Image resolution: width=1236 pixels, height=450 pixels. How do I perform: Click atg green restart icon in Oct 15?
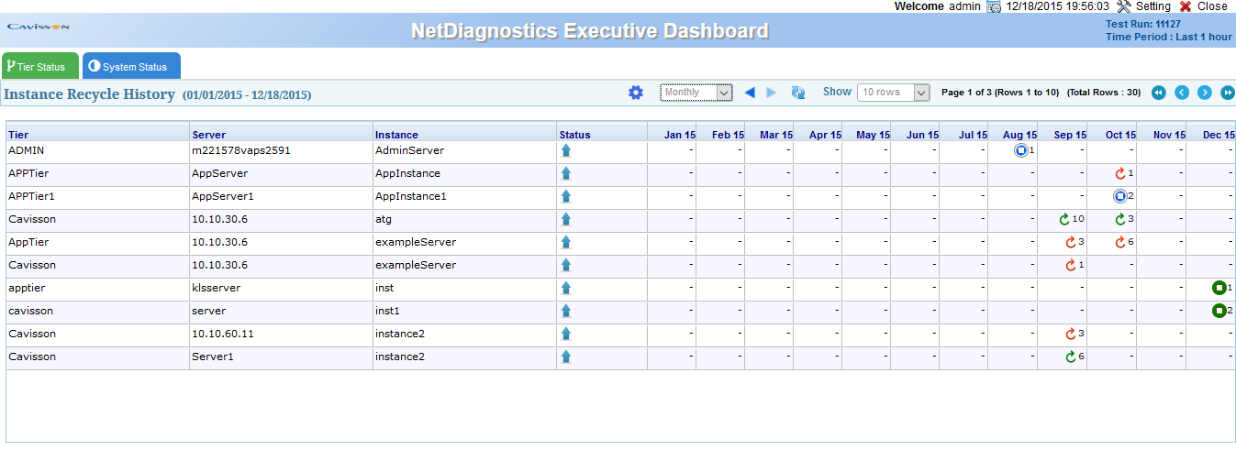[x=1119, y=219]
